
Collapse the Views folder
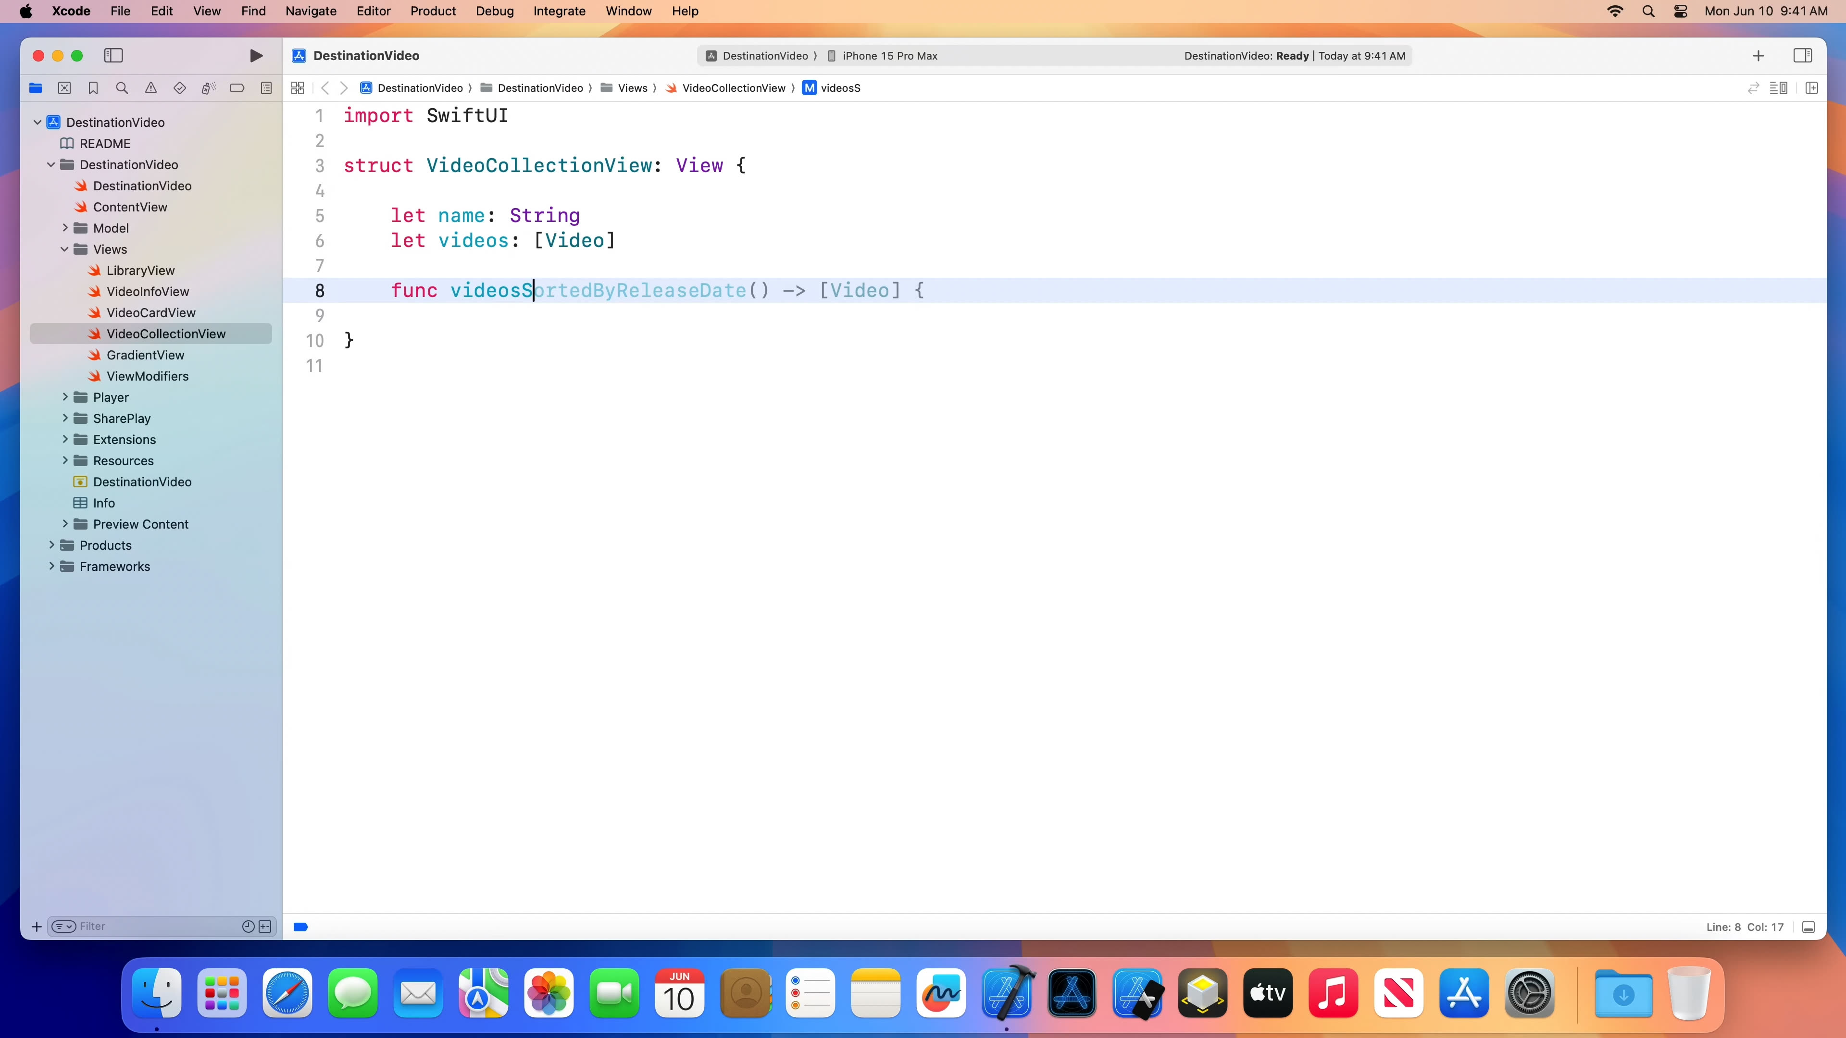pyautogui.click(x=64, y=248)
